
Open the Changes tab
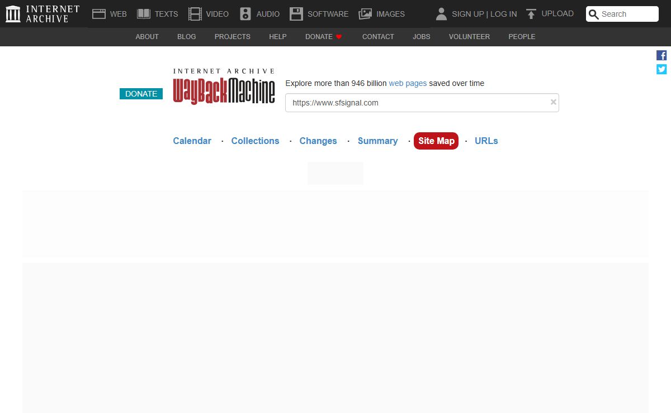point(318,141)
